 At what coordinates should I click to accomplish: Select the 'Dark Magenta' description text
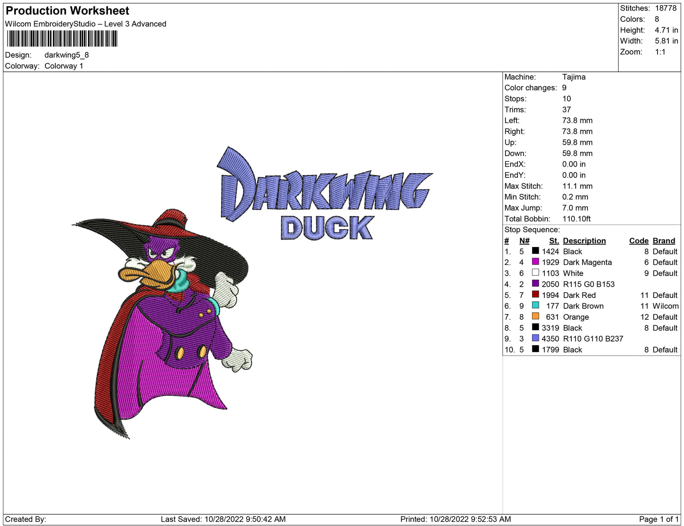pyautogui.click(x=587, y=262)
